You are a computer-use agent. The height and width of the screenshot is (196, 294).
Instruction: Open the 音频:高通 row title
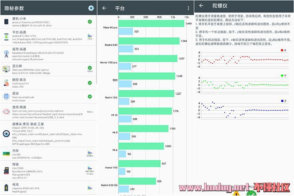tap(19, 107)
